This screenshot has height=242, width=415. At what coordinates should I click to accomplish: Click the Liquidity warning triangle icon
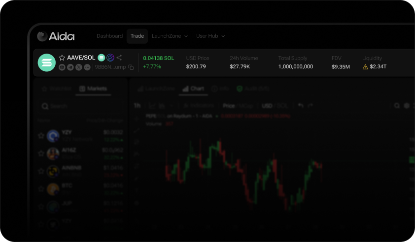click(365, 67)
